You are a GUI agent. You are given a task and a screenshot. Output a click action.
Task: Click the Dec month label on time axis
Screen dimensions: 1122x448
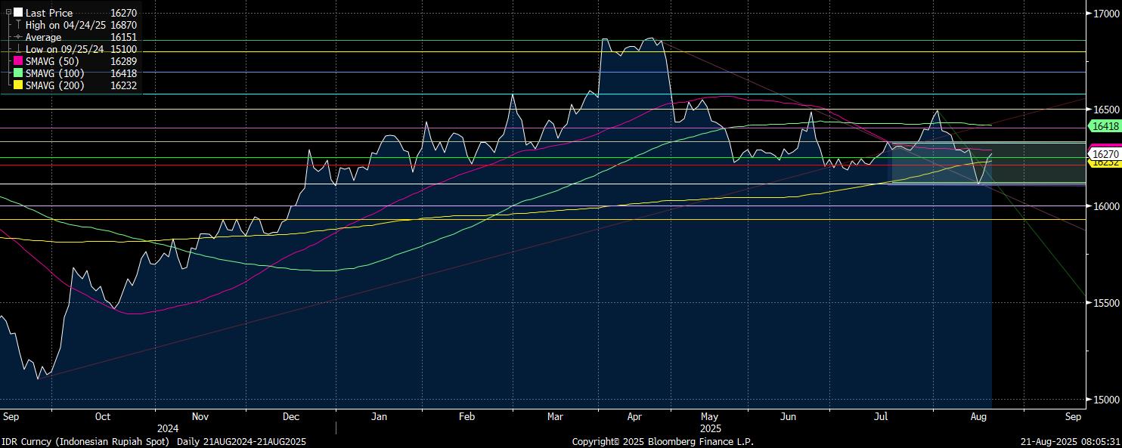tap(291, 416)
